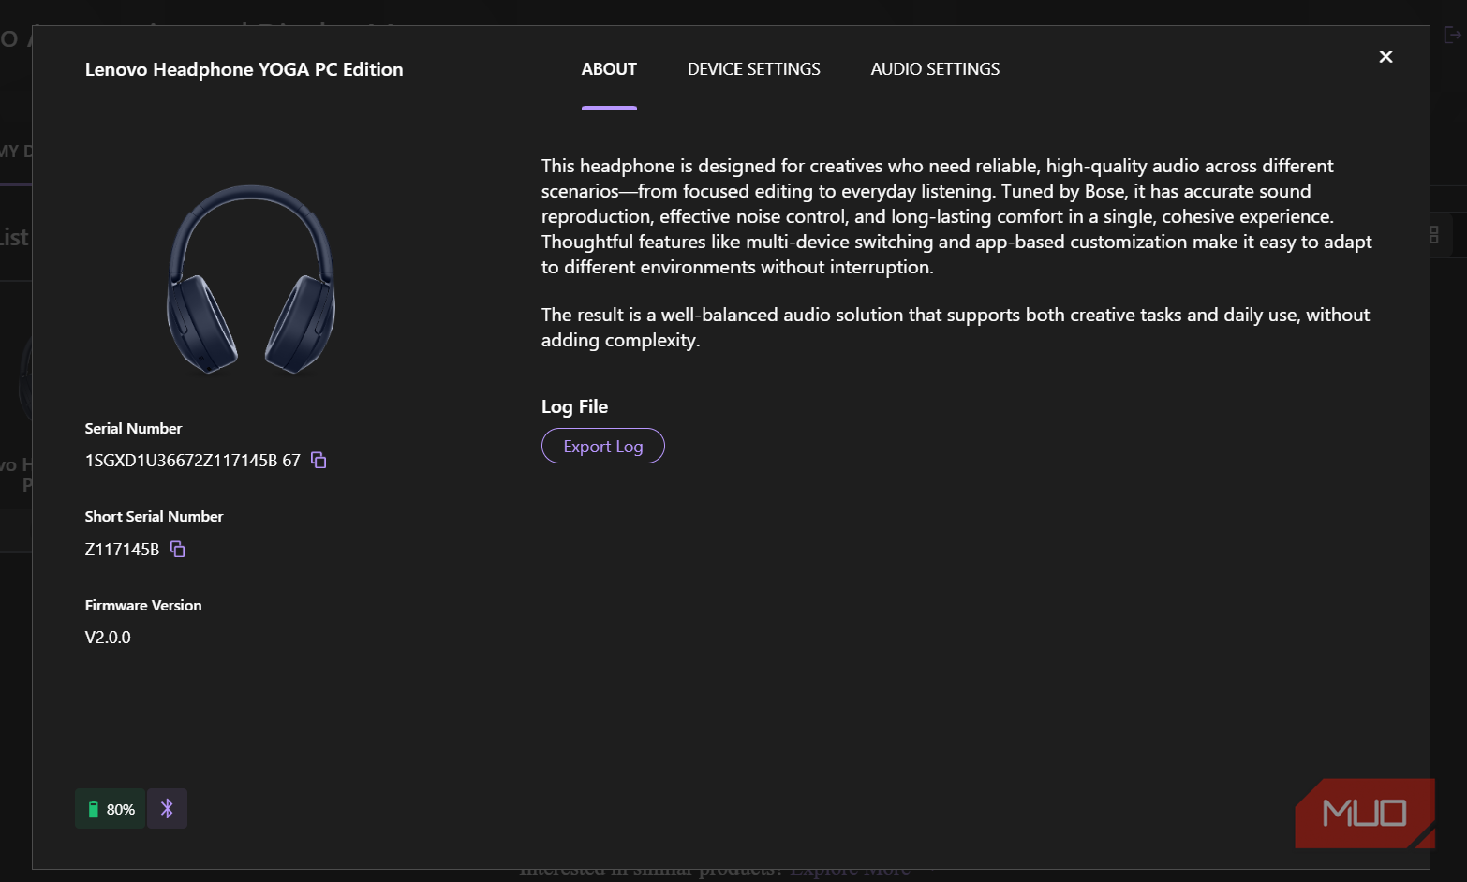Image resolution: width=1467 pixels, height=882 pixels.
Task: Open the ABOUT tab
Action: tap(609, 69)
